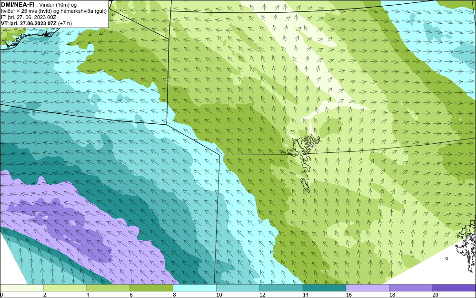Click the '(+7 h)' forecast offset text
Viewport: 476px width, 298px height.
click(x=64, y=23)
